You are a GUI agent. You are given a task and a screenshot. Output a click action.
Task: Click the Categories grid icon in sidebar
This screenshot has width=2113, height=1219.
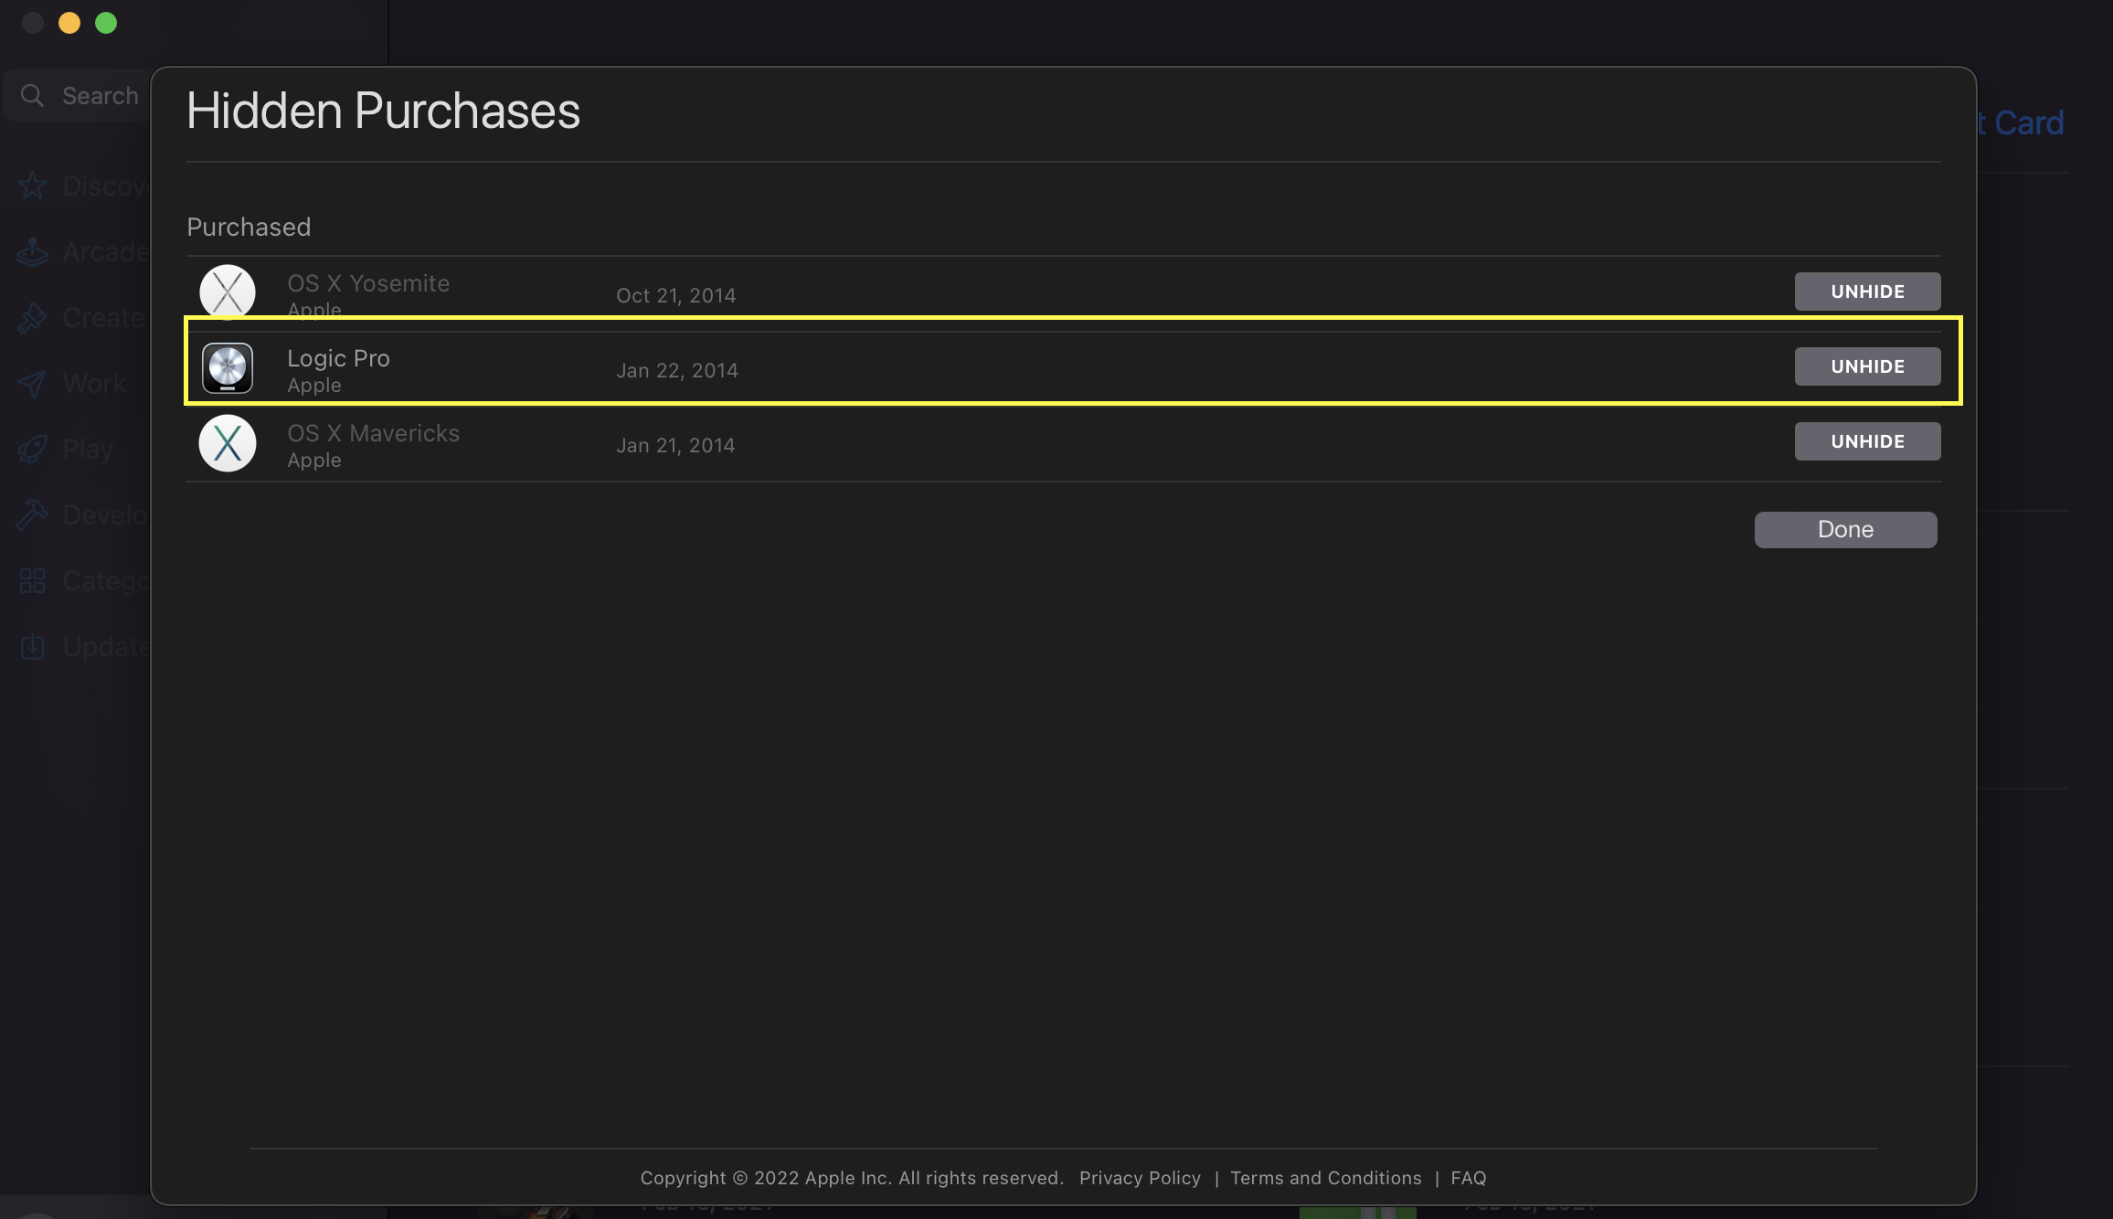(33, 581)
